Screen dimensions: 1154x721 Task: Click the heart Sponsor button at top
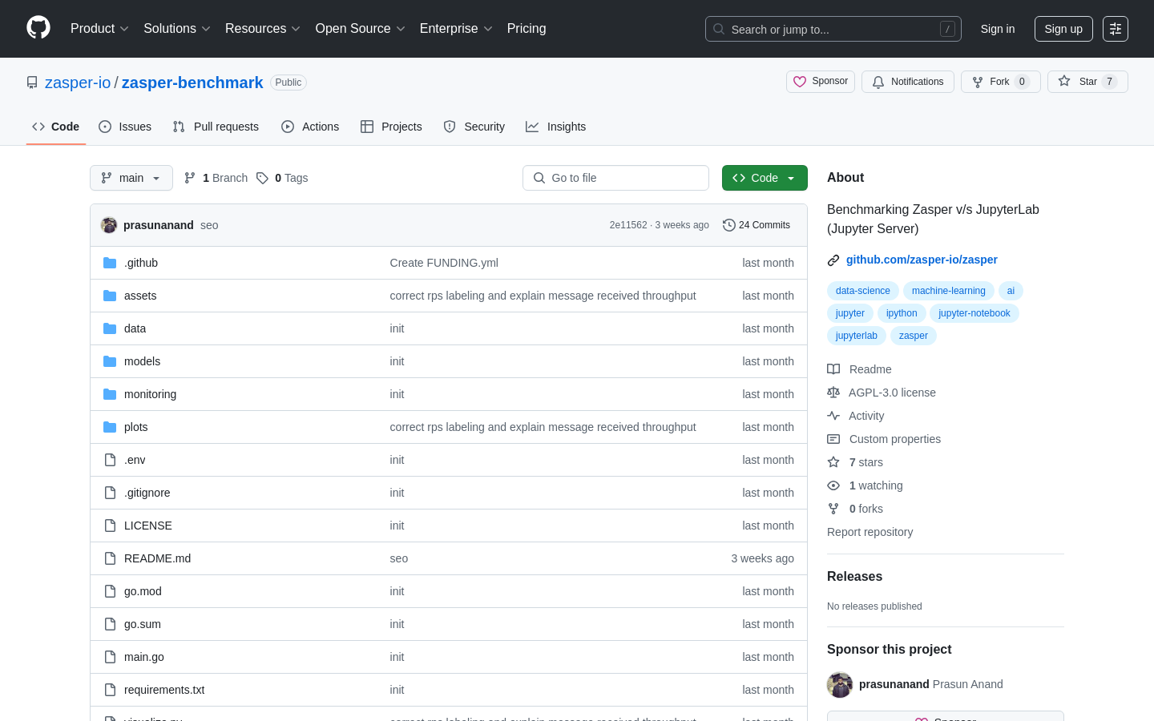pos(821,82)
